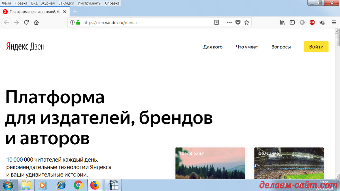Toggle Reader View icon in address bar
Screen dimensions: 340x191
coord(216,23)
